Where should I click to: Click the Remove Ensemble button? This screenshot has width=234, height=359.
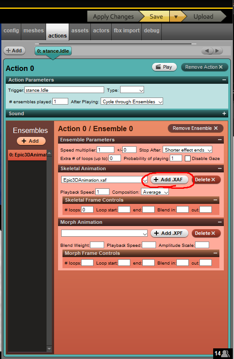pos(195,128)
